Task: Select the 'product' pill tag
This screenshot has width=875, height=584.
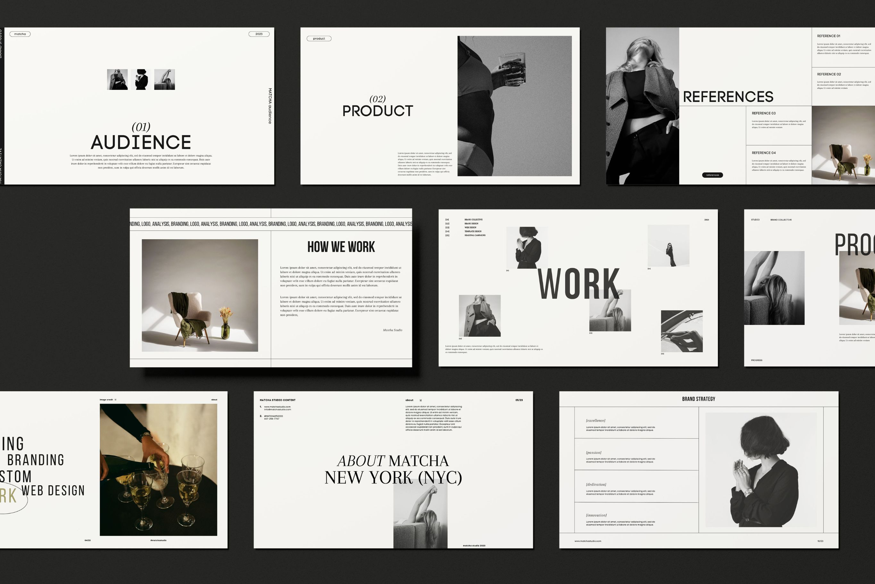Action: click(x=319, y=38)
